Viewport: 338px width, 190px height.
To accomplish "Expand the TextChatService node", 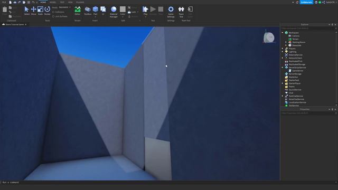I will point(283,96).
